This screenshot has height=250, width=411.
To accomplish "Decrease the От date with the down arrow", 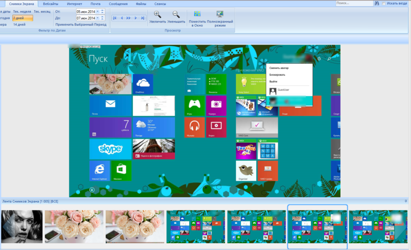I will click(102, 13).
